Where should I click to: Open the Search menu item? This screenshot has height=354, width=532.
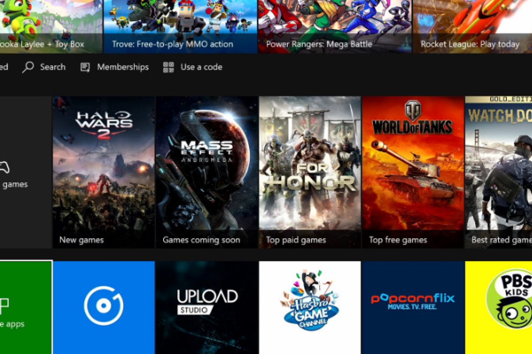(52, 67)
